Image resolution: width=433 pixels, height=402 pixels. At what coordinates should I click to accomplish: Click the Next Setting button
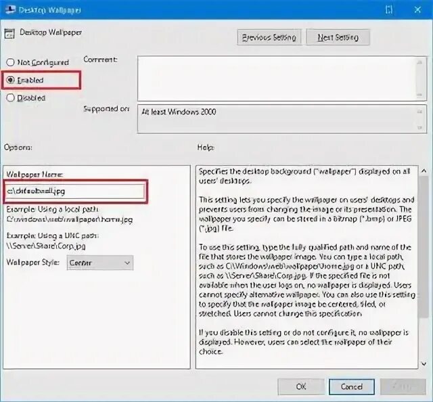click(338, 37)
